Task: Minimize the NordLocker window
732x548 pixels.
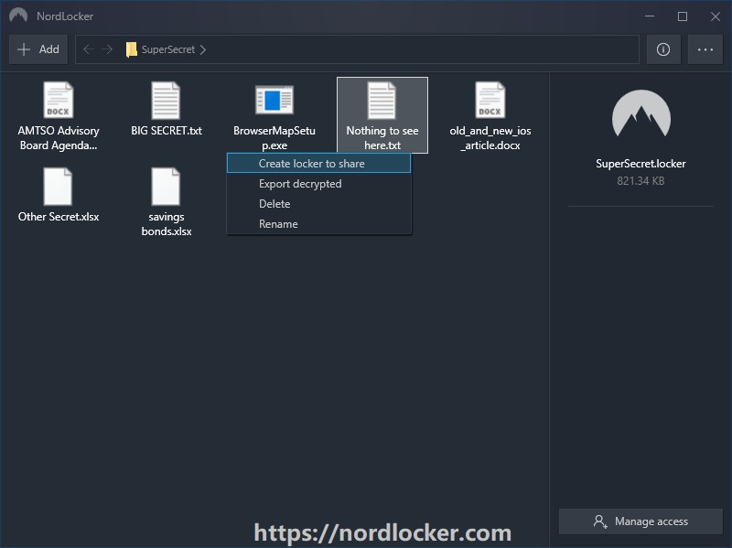Action: point(650,16)
